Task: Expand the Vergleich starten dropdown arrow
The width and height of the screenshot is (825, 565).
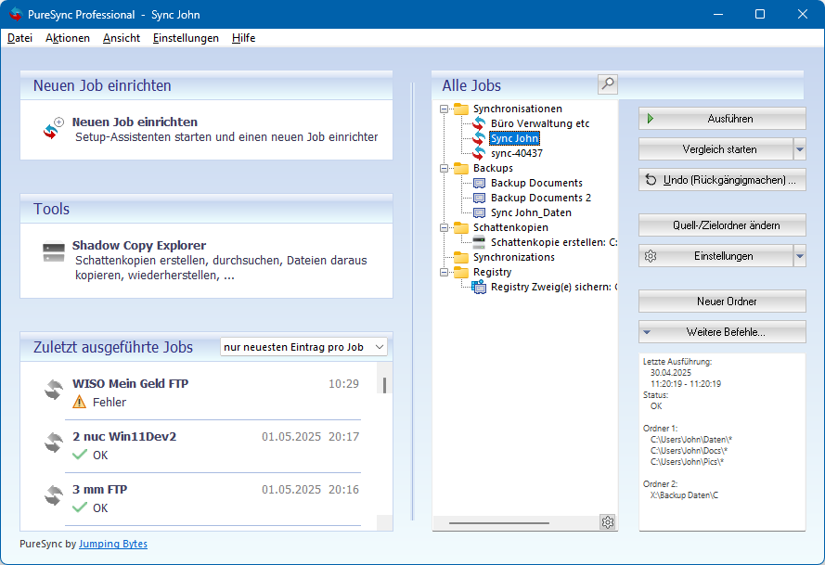Action: (x=799, y=149)
